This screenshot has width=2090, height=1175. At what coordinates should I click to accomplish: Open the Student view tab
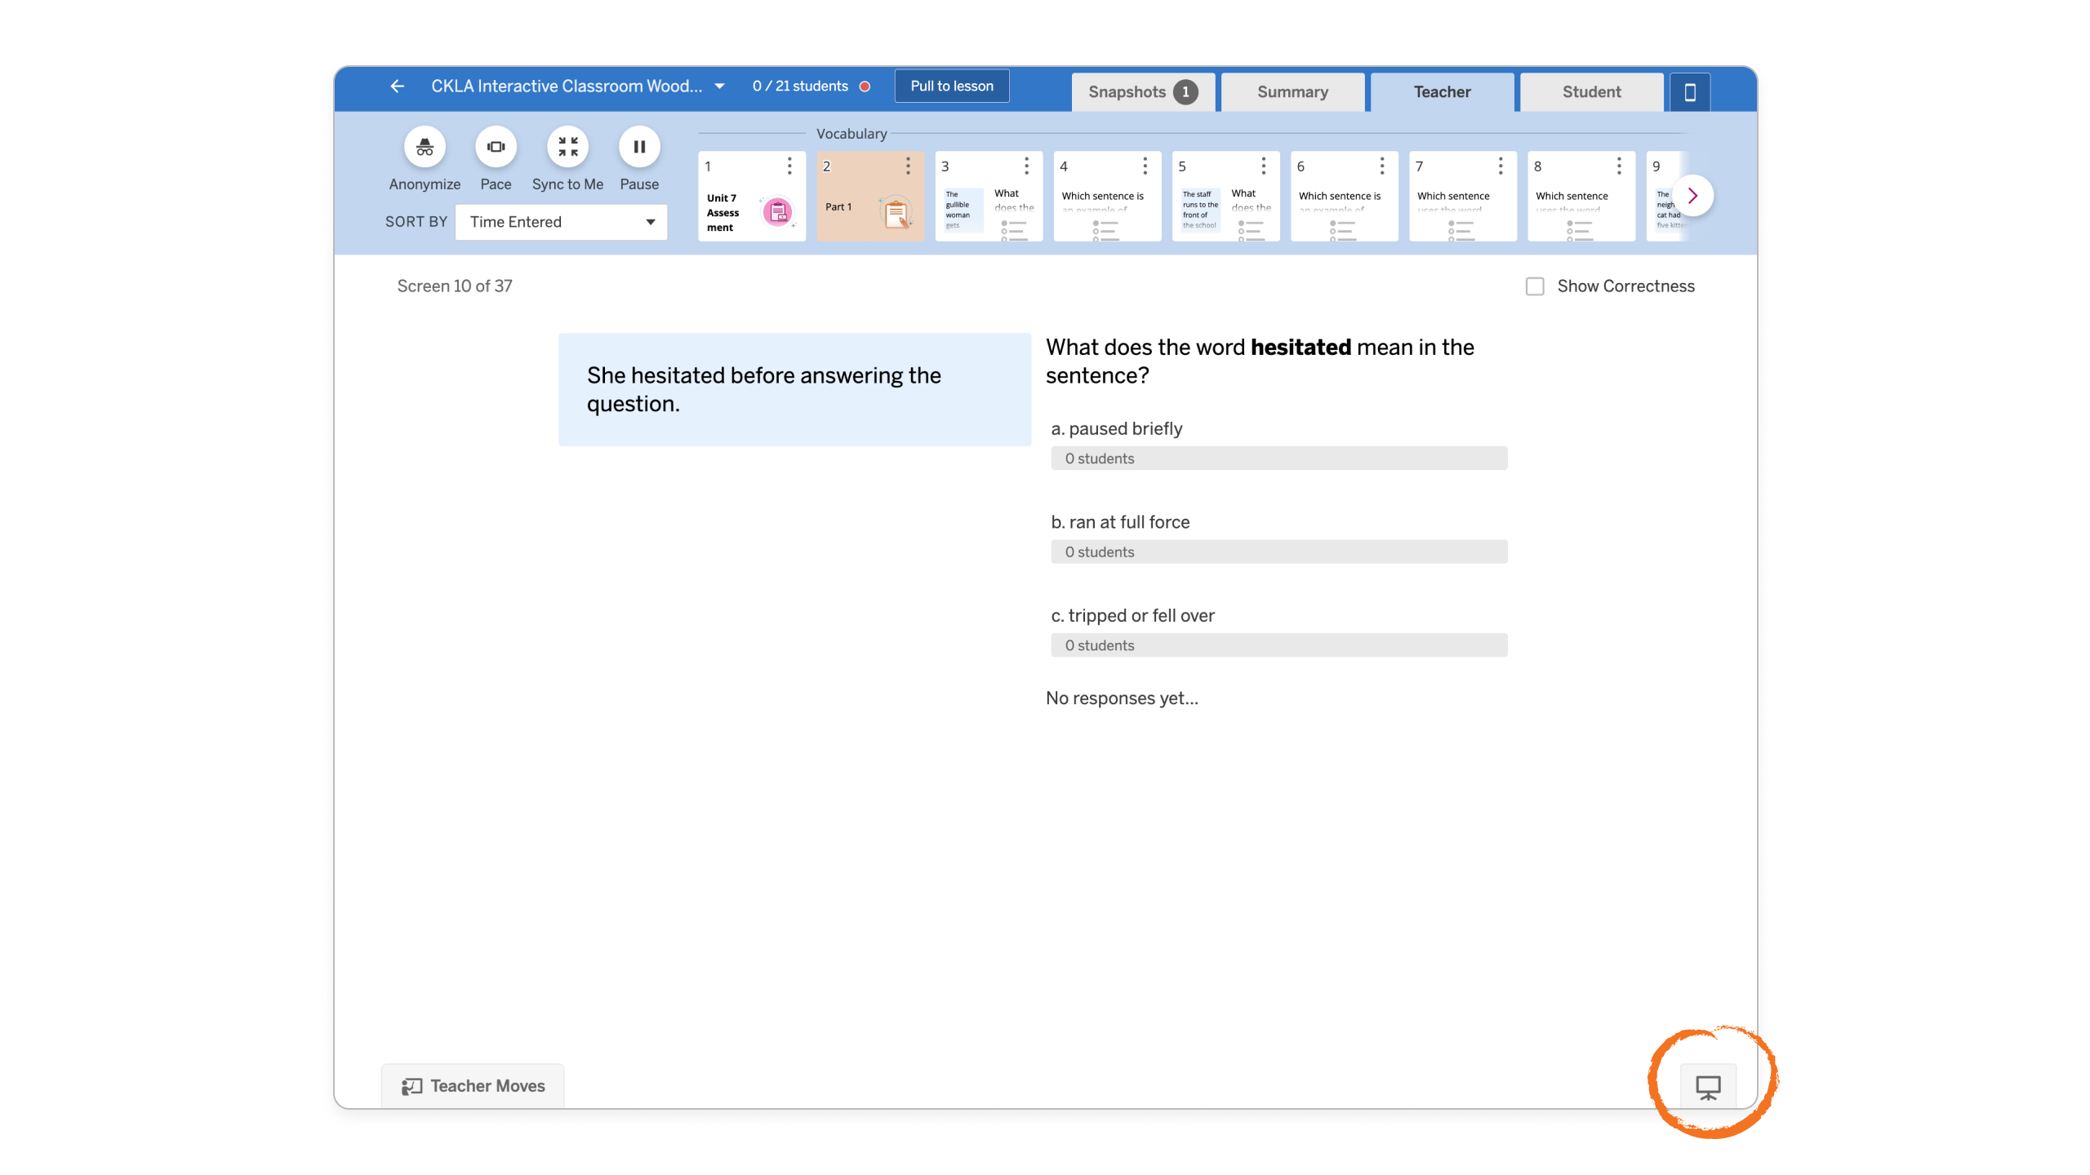click(1590, 91)
